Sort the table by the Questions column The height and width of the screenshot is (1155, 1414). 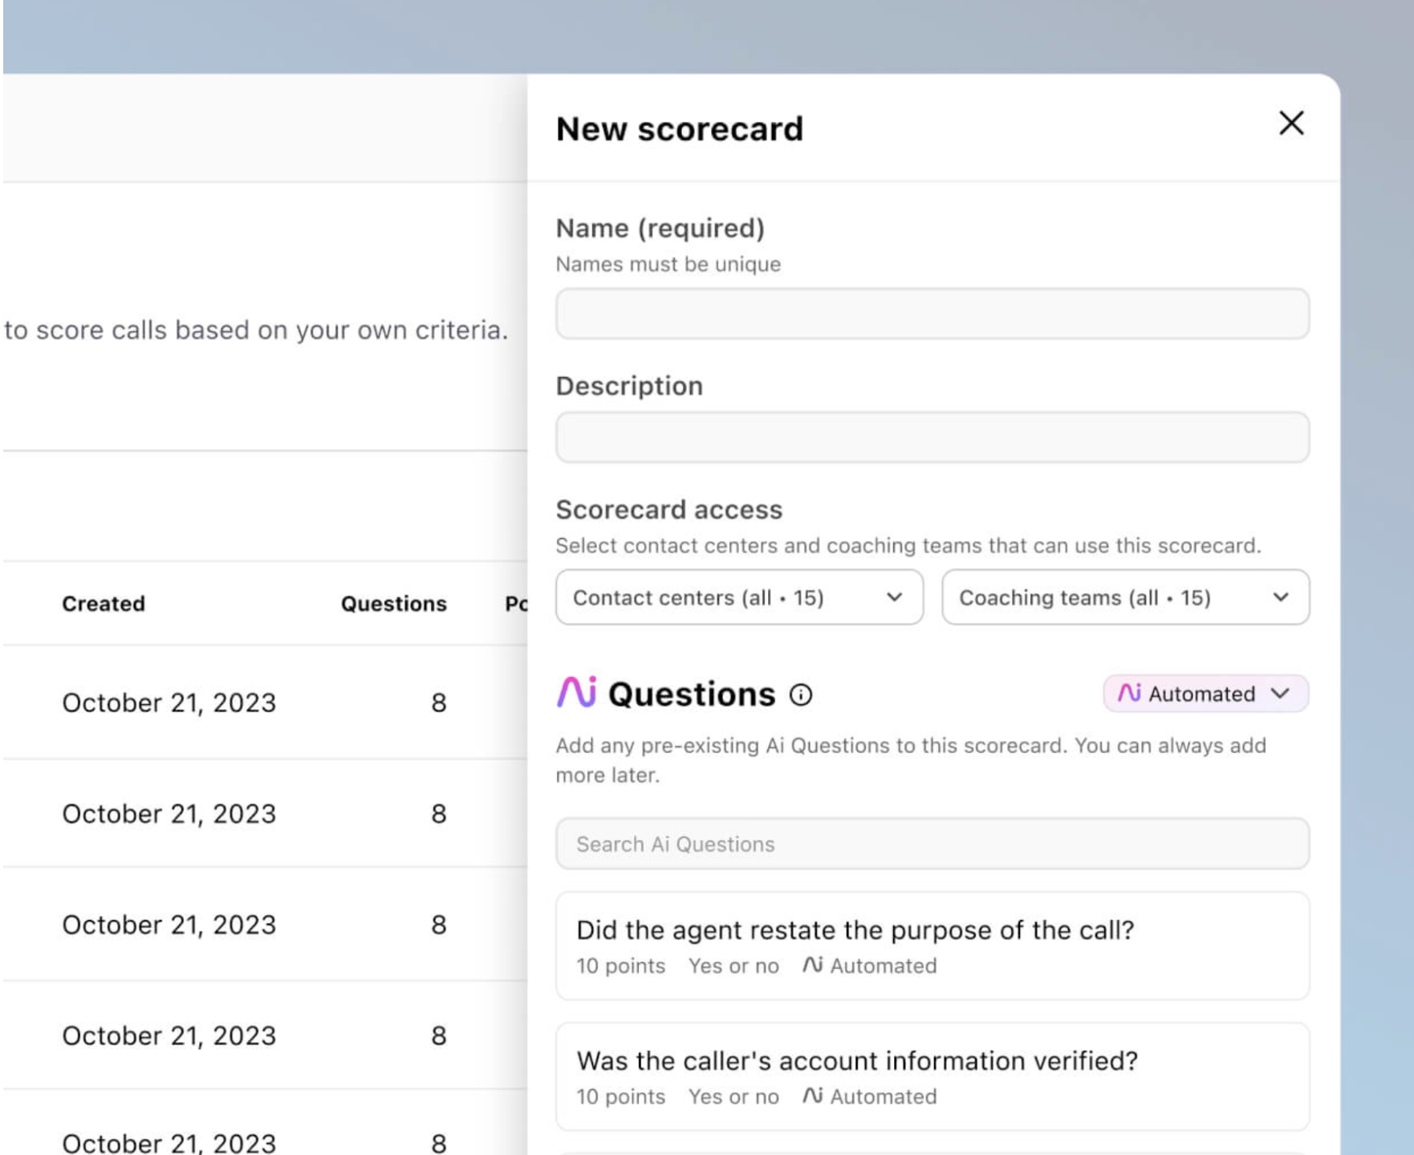pos(392,603)
